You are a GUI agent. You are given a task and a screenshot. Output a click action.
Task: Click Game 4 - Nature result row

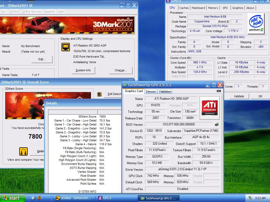(85, 144)
